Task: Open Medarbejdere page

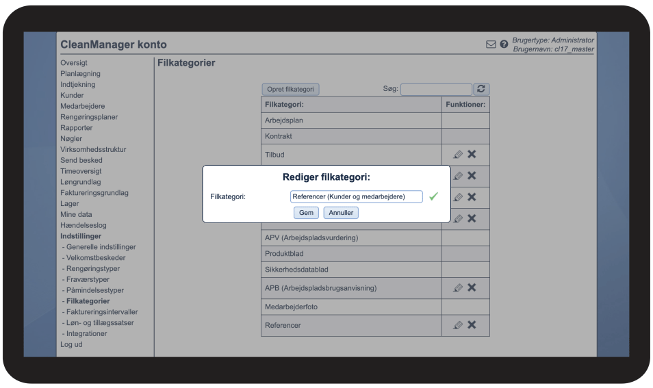Action: 82,106
